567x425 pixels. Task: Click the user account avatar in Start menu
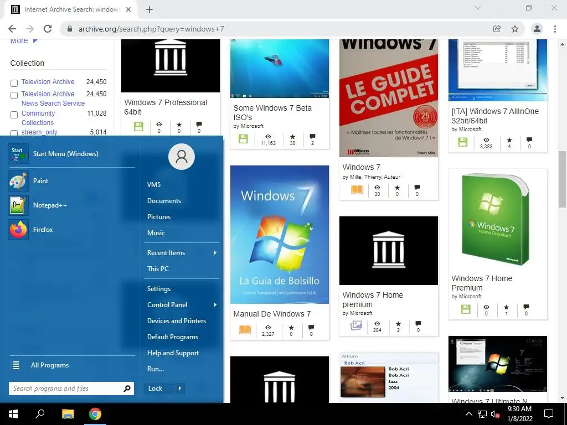[182, 157]
